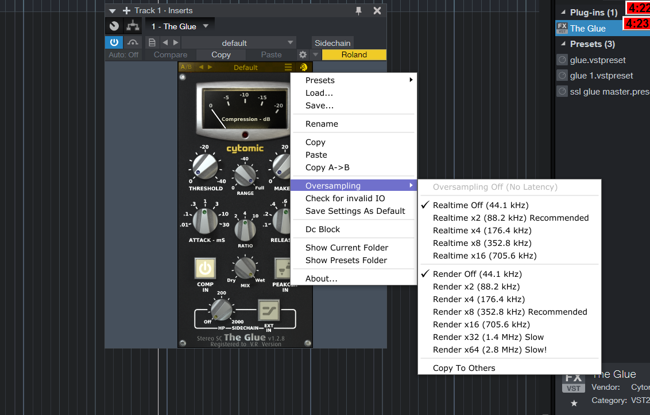The image size is (650, 415).
Task: Choose Copy To Others
Action: click(509, 368)
